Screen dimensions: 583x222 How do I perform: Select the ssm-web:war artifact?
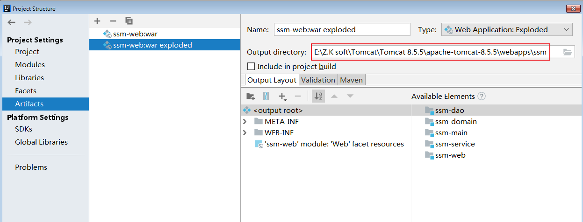[135, 34]
